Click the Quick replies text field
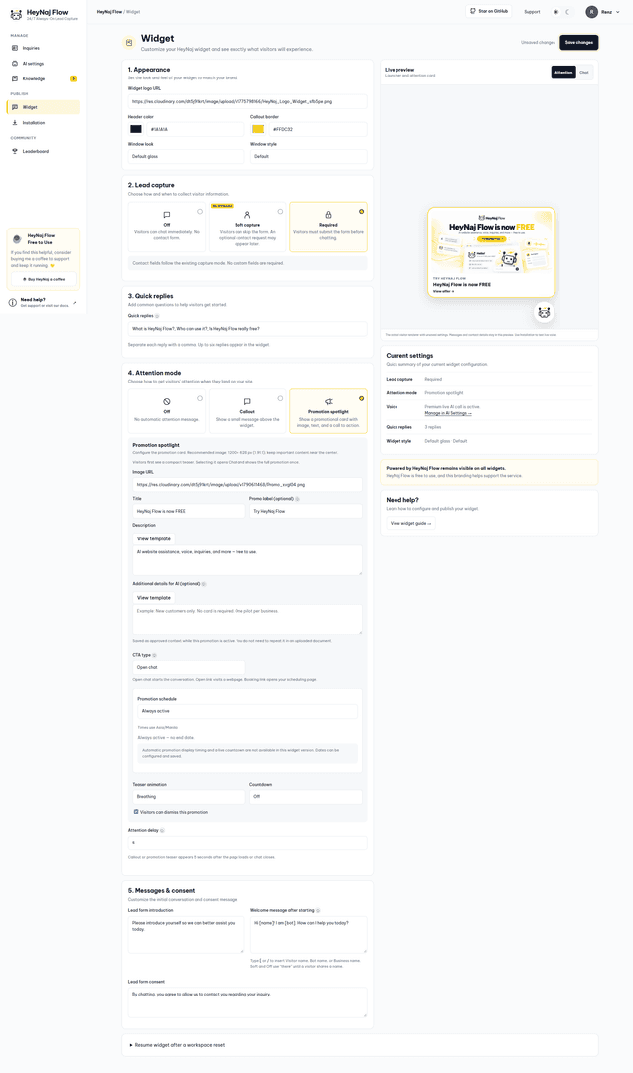 [247, 329]
